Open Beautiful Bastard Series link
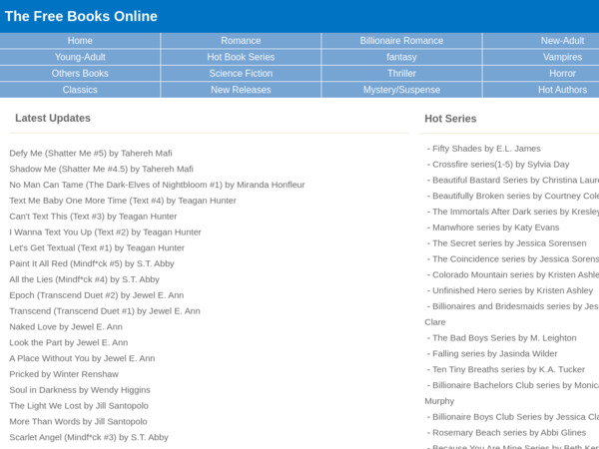599x449 pixels. 515,181
